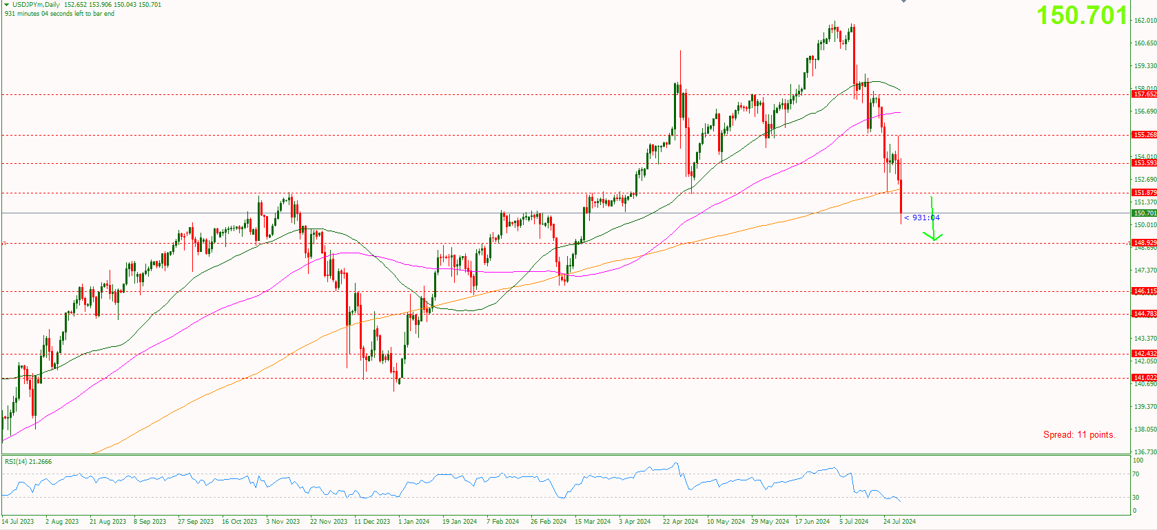
Task: Select the red 148.929 price level tag
Action: 1145,243
